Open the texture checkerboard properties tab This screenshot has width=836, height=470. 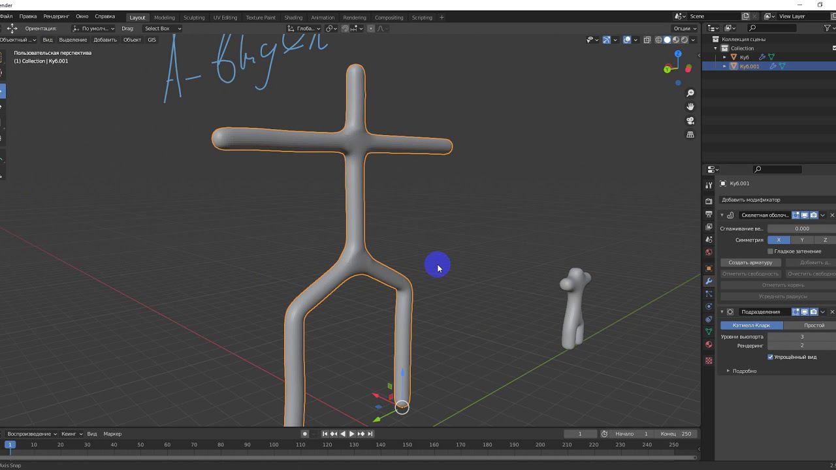709,360
